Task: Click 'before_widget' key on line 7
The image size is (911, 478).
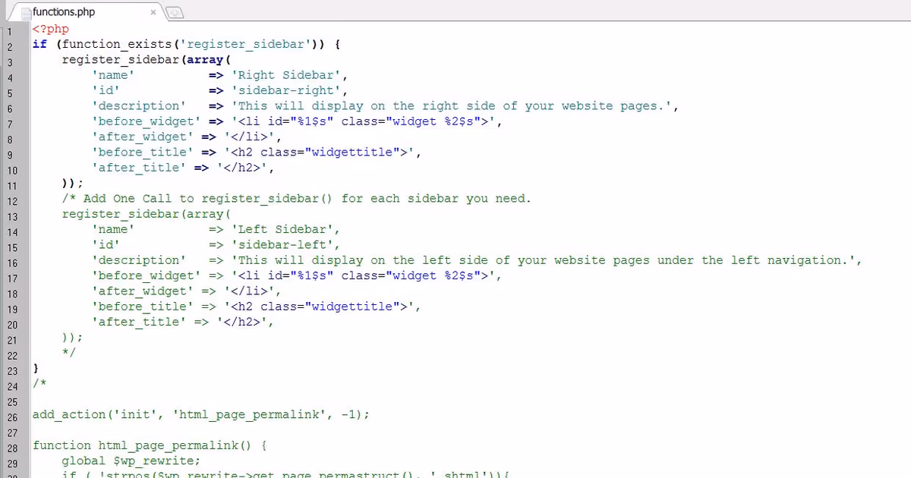Action: (x=147, y=121)
